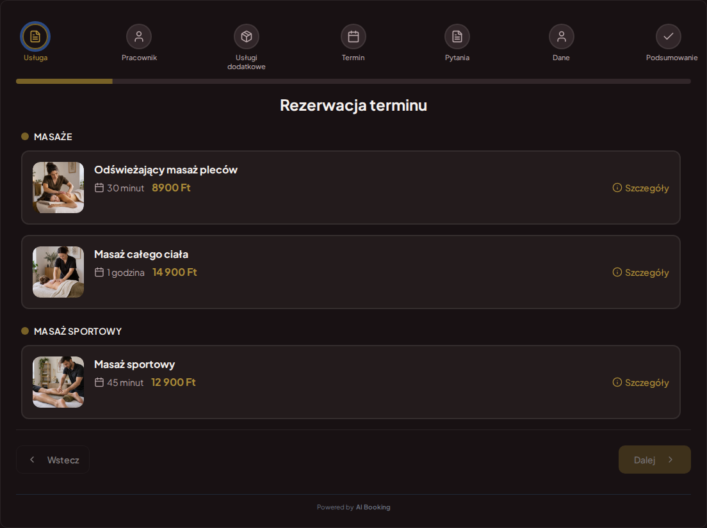Show Szczegóły of Masaż sportowy
The image size is (707, 528).
tap(640, 383)
